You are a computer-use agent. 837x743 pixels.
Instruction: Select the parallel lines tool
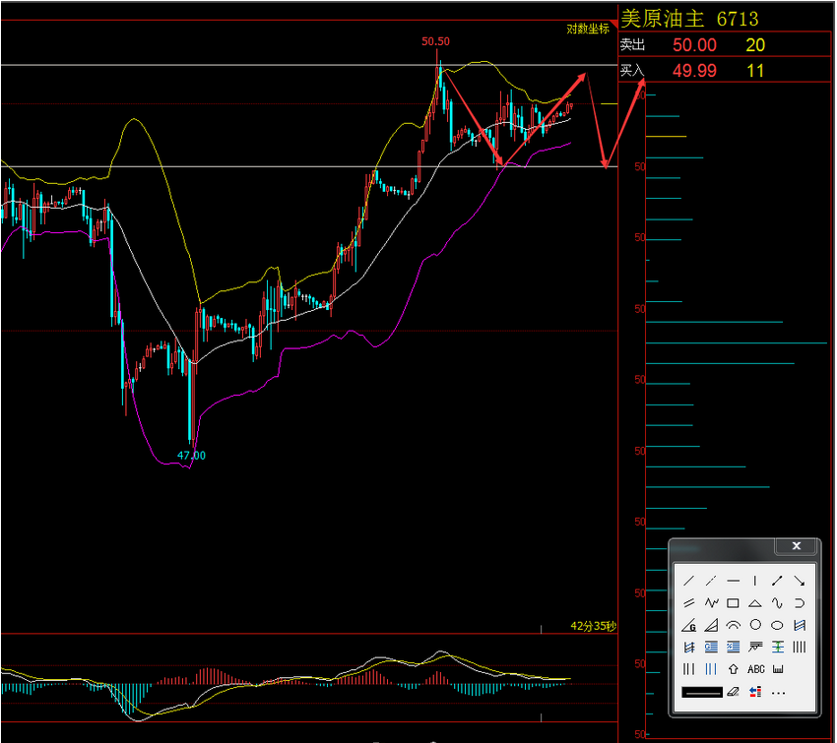[689, 603]
